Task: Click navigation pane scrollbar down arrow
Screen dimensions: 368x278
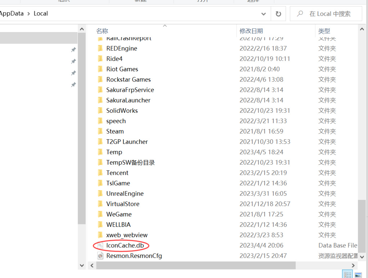Action: click(x=82, y=265)
